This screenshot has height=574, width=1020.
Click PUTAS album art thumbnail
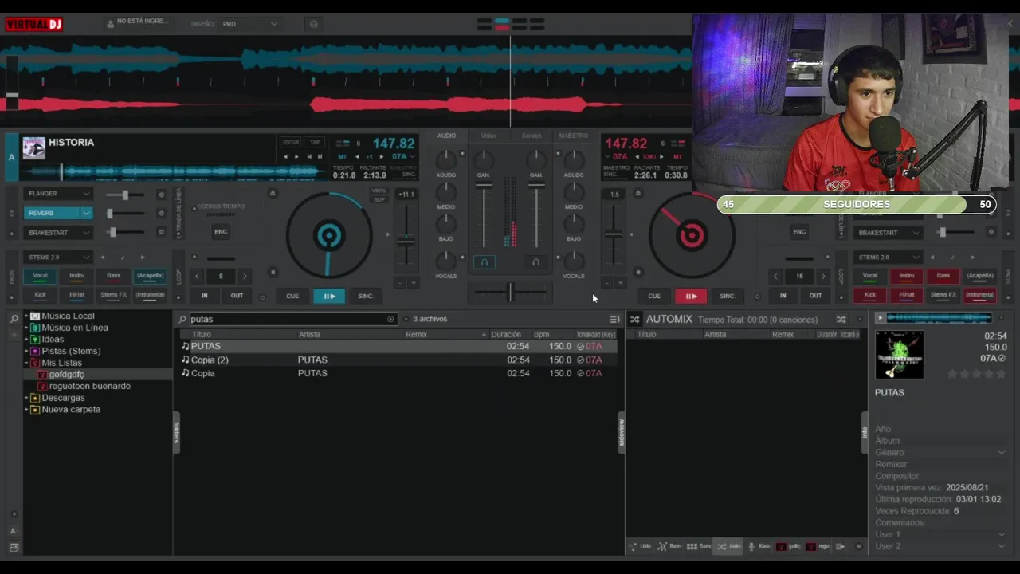pos(900,355)
